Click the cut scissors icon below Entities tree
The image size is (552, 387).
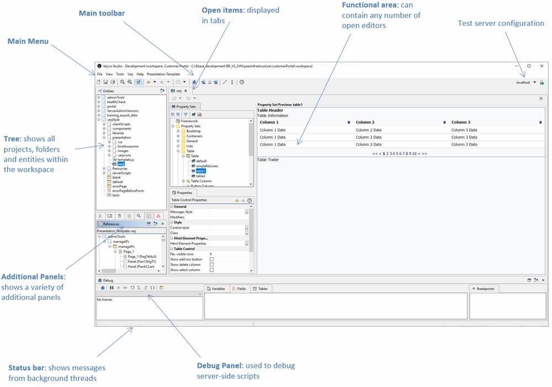(x=100, y=216)
